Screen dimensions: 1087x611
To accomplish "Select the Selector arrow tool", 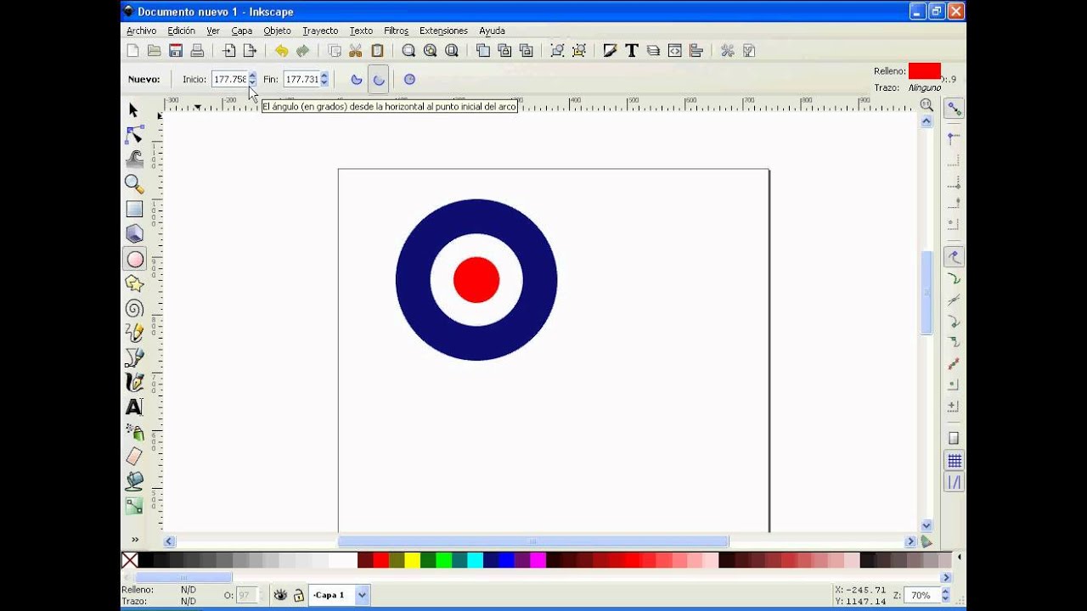I will (x=134, y=110).
